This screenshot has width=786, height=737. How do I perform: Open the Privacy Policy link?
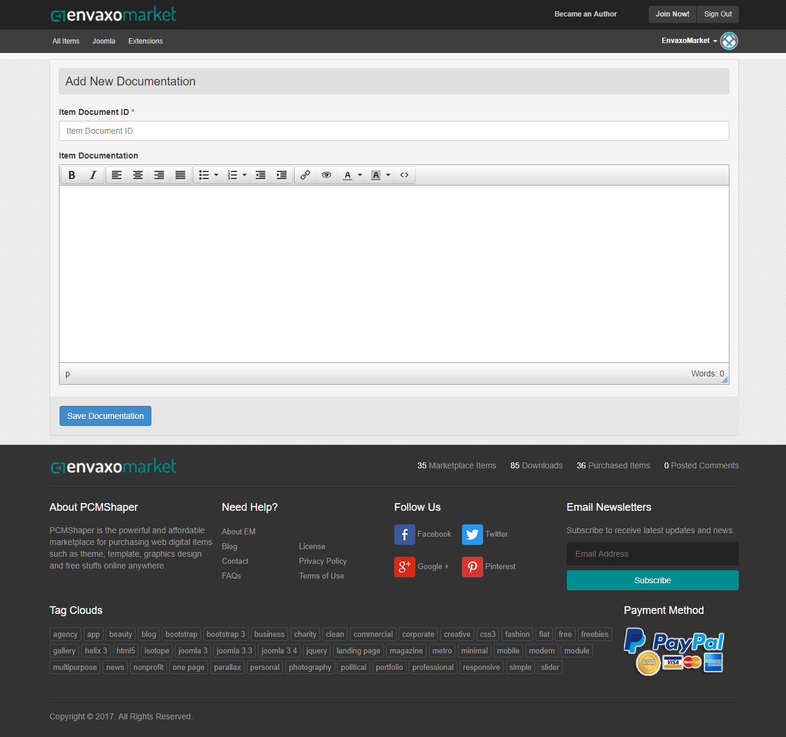(x=322, y=561)
